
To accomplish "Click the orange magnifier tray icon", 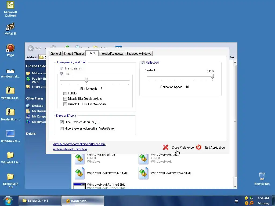I will [251, 203].
